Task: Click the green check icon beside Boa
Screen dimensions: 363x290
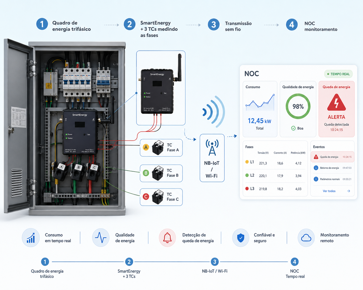Action: [293, 128]
